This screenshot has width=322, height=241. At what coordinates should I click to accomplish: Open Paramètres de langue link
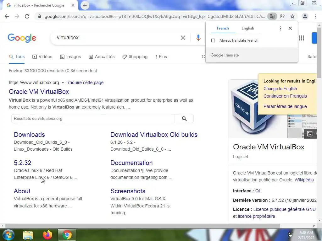tap(285, 107)
